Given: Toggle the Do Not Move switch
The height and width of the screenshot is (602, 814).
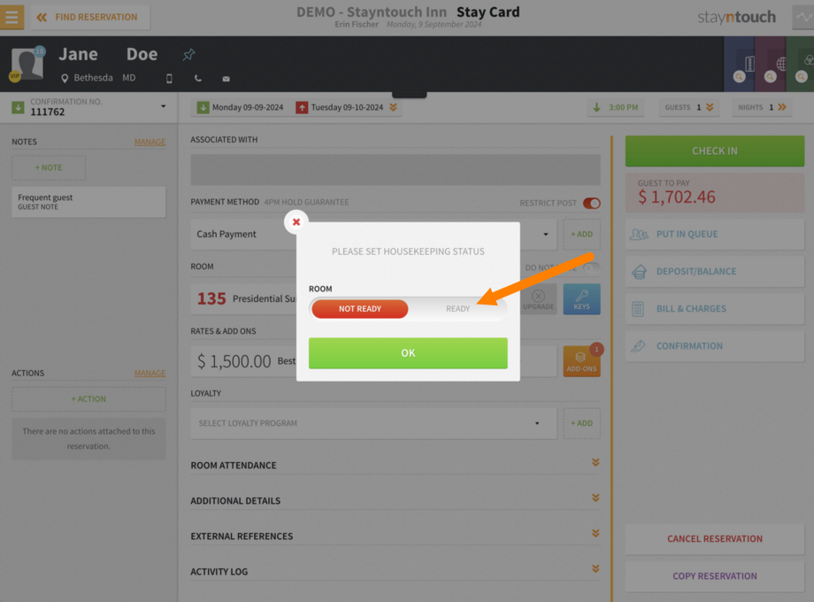Looking at the screenshot, I should click(591, 268).
